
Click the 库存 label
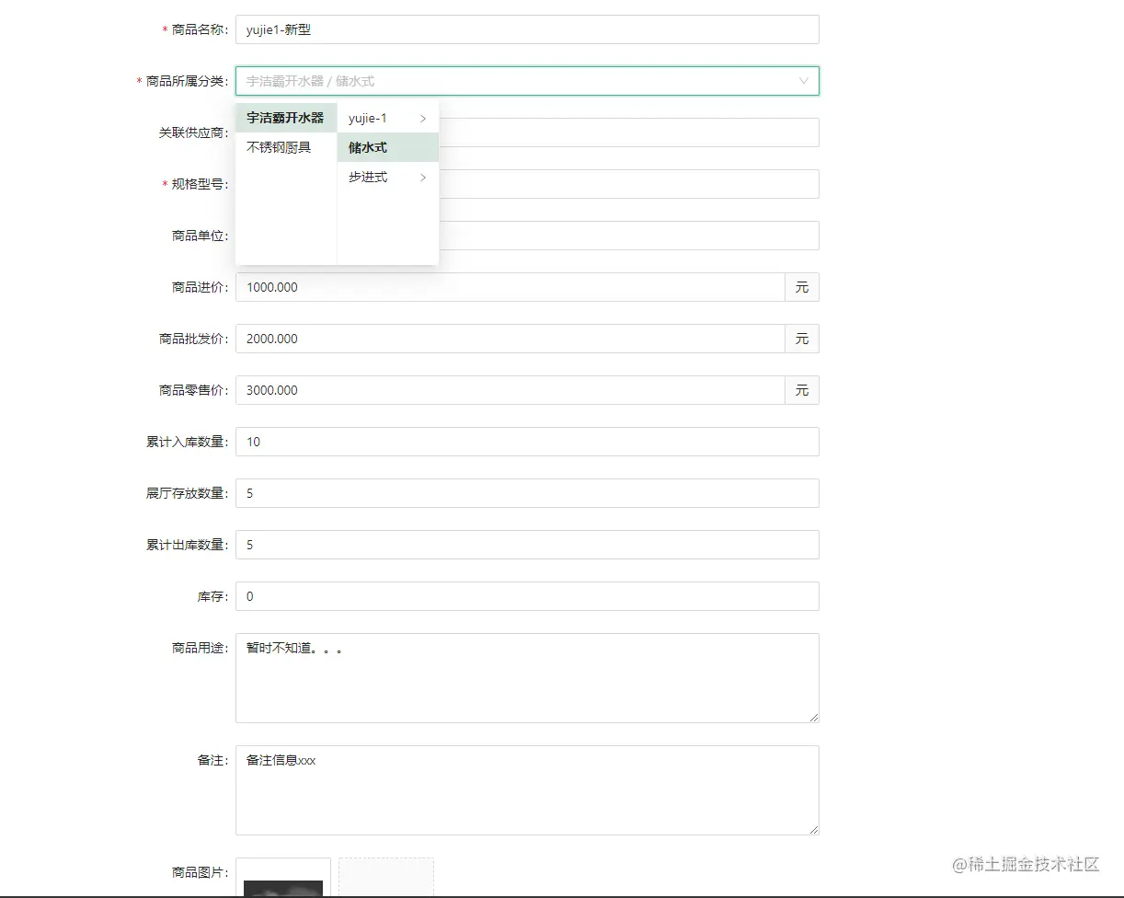point(212,596)
